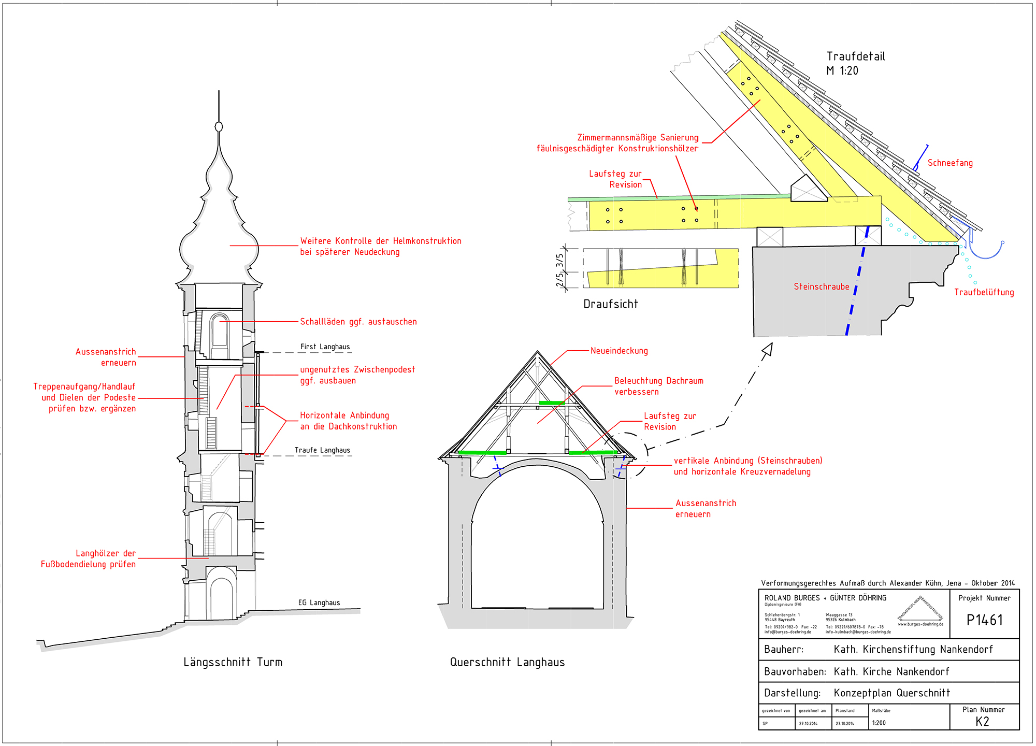Viewport: 1036px width, 746px height.
Task: Click the Traufdetail M 1:20 title
Action: [856, 63]
